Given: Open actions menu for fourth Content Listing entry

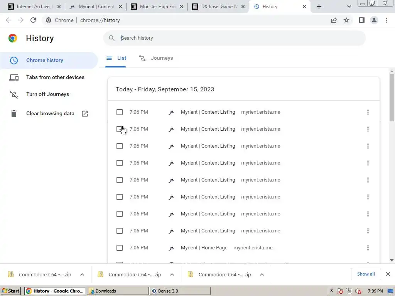Looking at the screenshot, I should pyautogui.click(x=368, y=163).
